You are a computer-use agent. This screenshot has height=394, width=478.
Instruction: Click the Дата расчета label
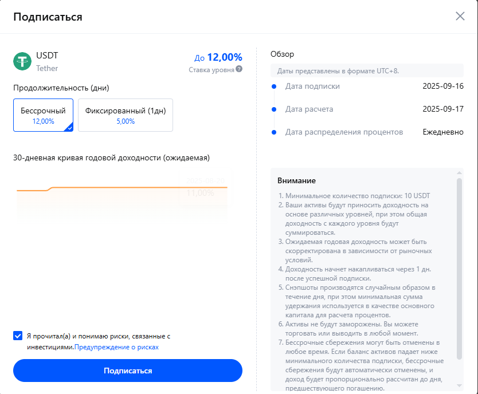309,109
